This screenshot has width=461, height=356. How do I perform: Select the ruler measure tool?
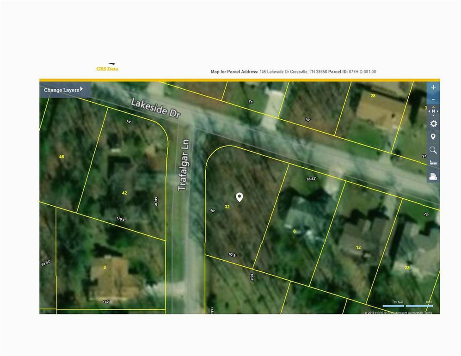pos(433,163)
